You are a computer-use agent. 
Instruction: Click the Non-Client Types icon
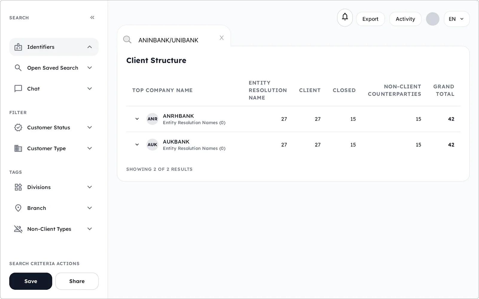pos(18,229)
